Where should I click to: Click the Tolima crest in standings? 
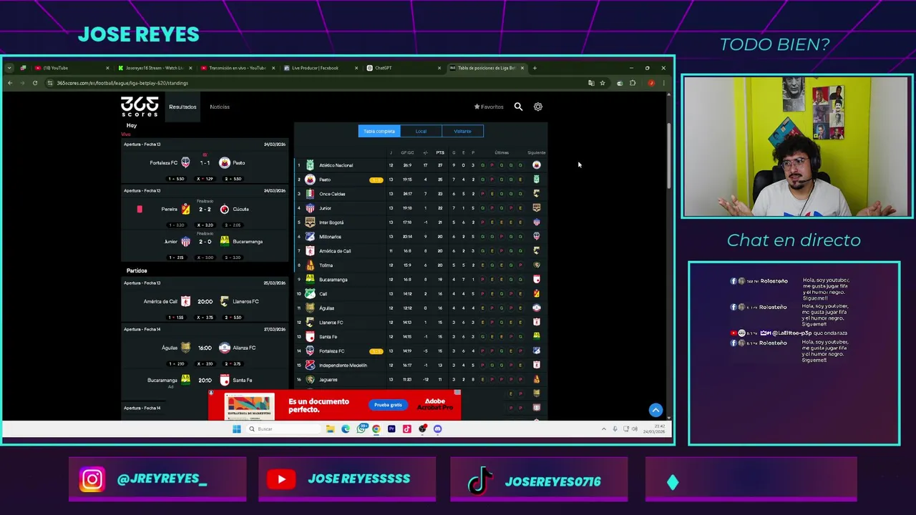tap(310, 265)
